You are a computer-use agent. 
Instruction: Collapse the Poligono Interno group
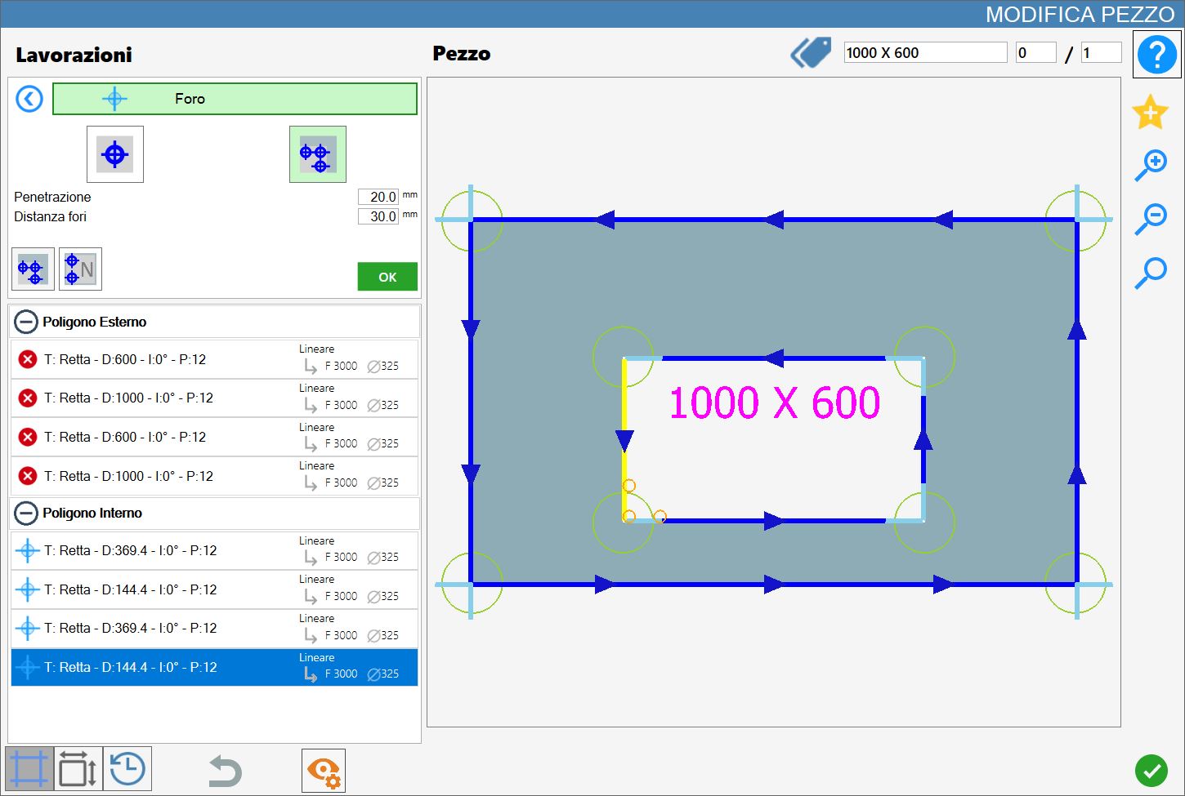(26, 513)
